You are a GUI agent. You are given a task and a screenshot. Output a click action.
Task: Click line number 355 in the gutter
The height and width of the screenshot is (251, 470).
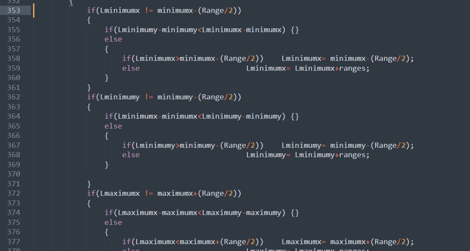click(x=14, y=30)
